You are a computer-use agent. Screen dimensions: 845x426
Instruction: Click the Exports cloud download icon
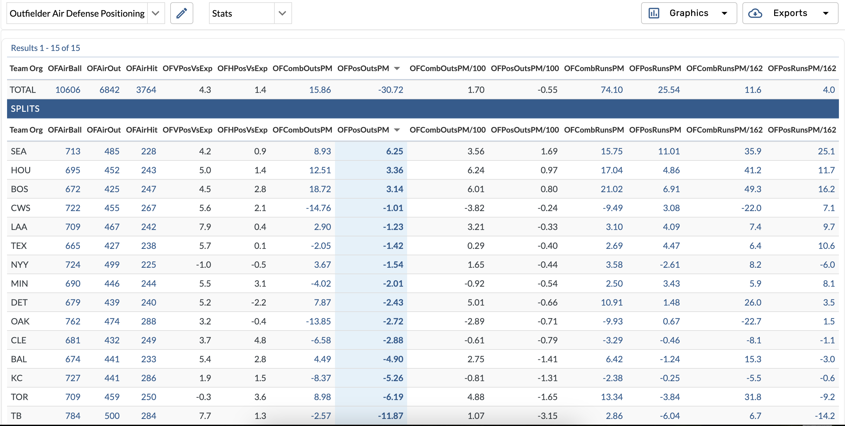tap(755, 13)
